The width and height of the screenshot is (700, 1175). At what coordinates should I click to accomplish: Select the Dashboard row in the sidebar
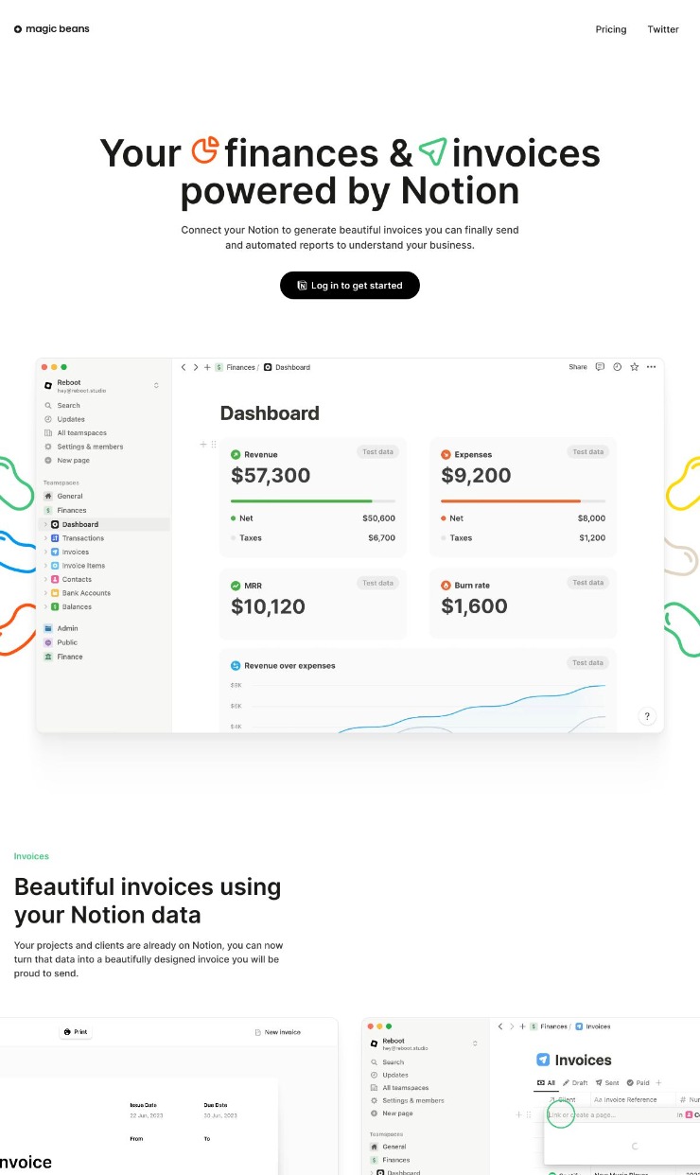[x=105, y=524]
